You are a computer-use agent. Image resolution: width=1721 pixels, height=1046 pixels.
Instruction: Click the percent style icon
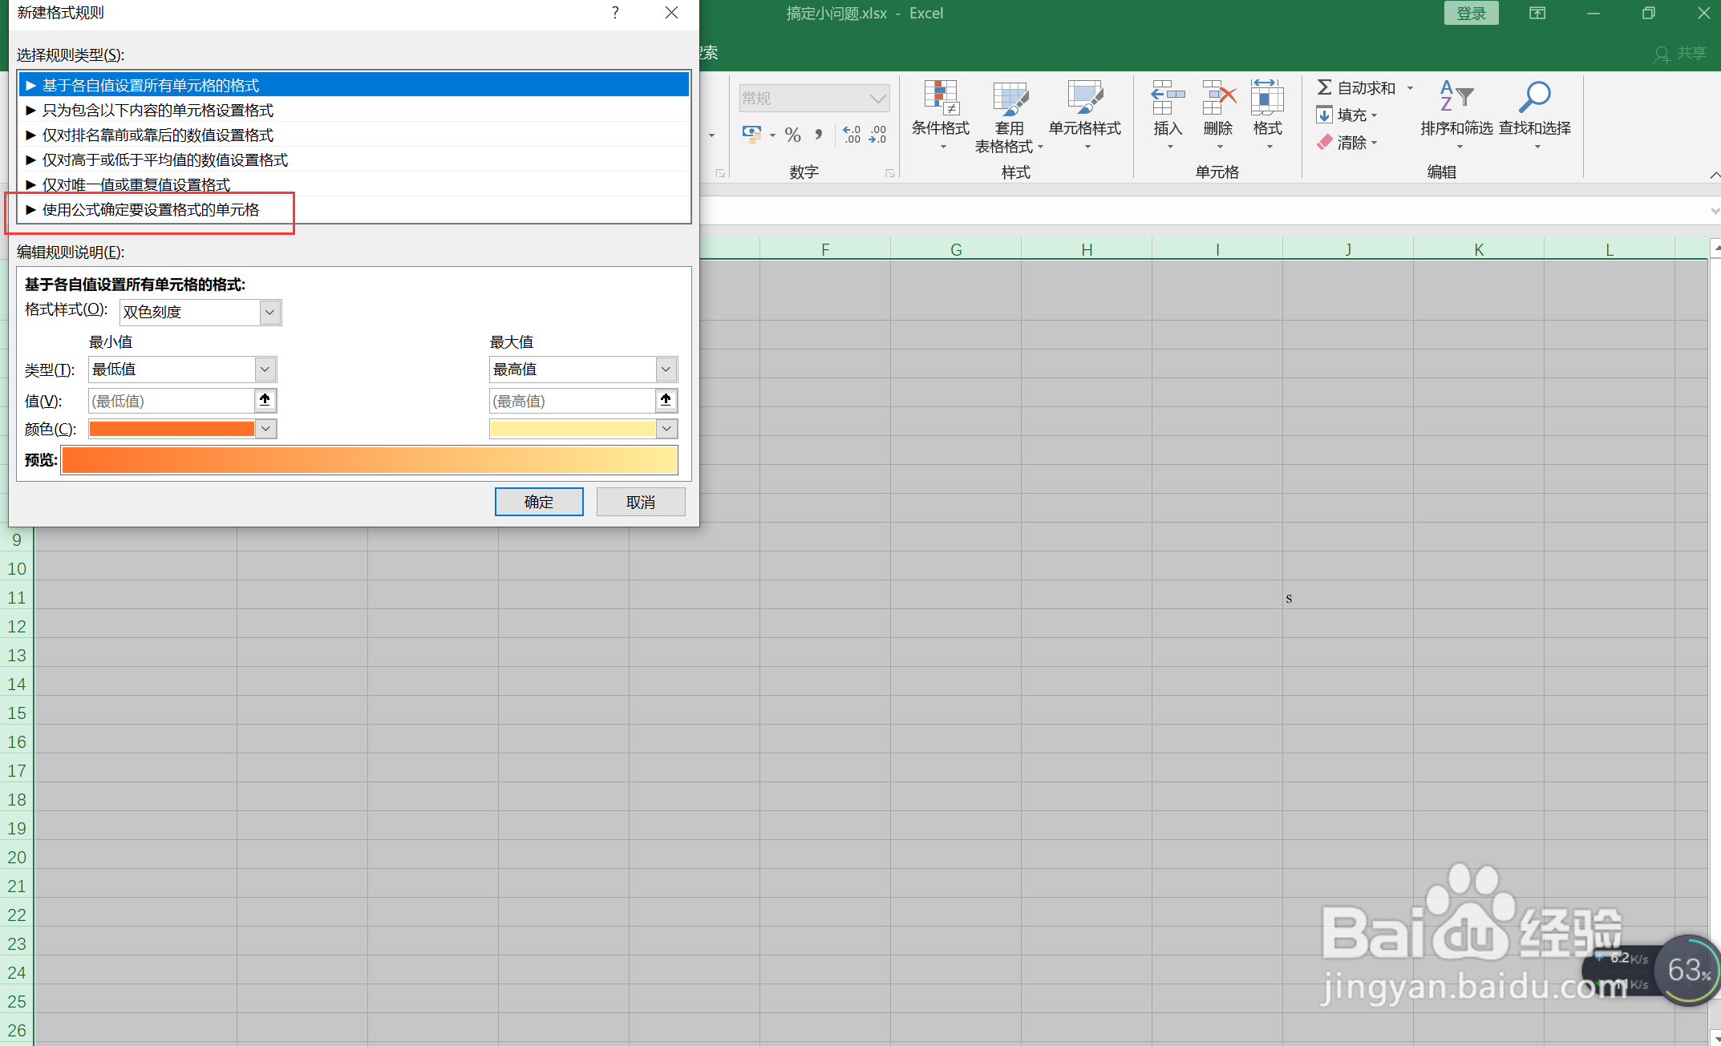(x=792, y=135)
